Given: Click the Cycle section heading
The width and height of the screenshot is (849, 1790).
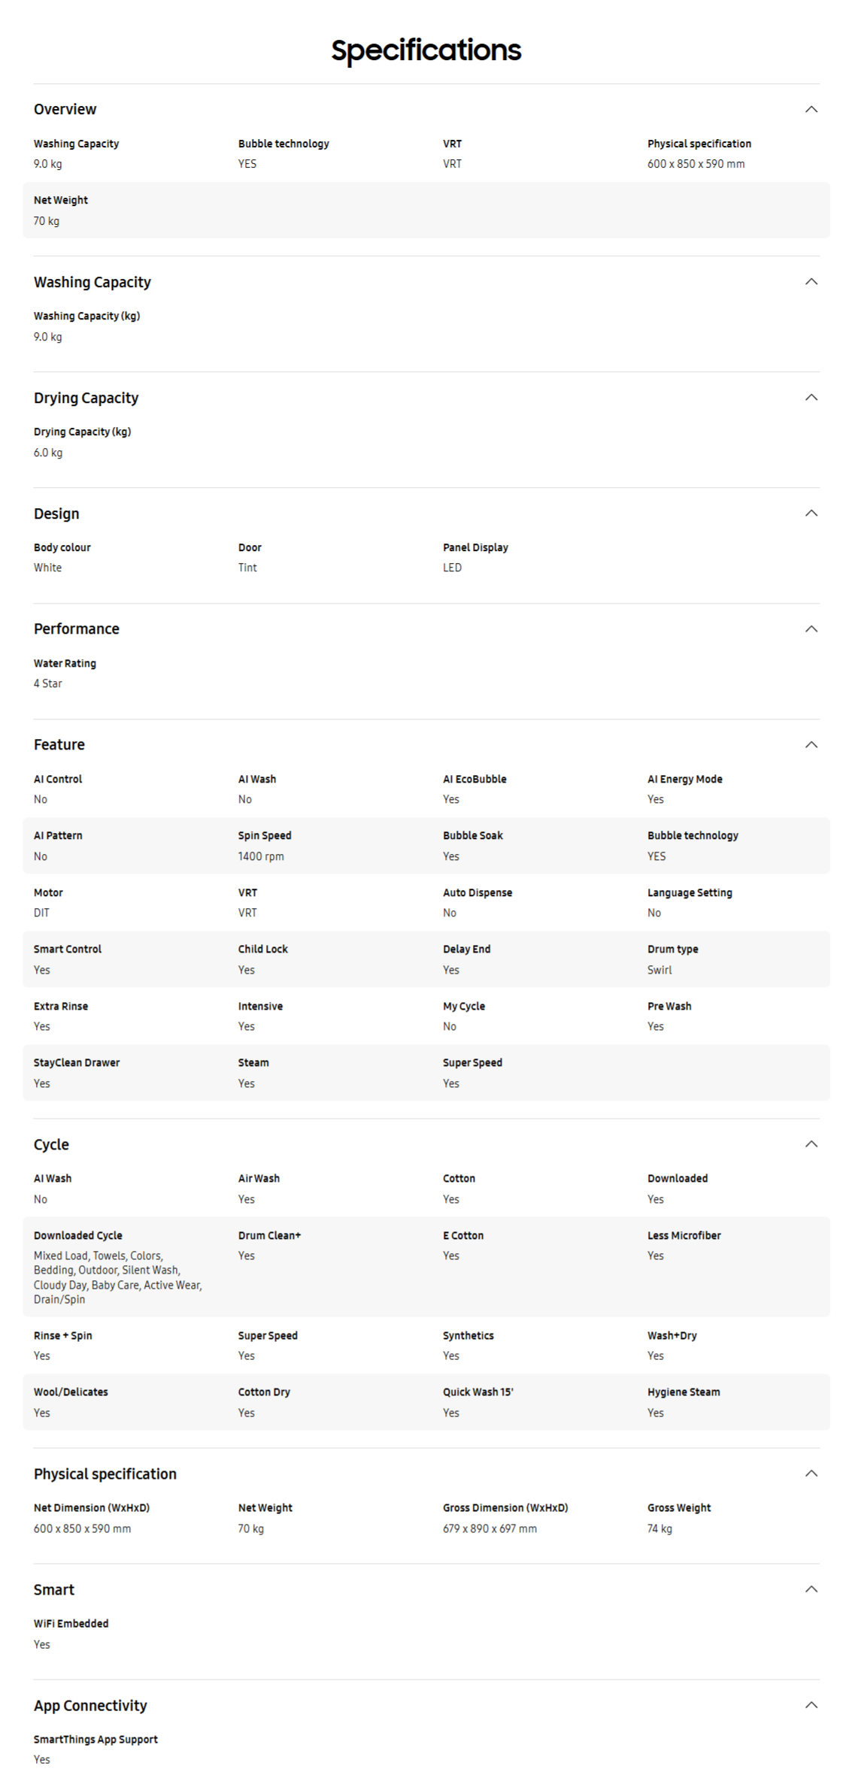Looking at the screenshot, I should [x=51, y=1144].
